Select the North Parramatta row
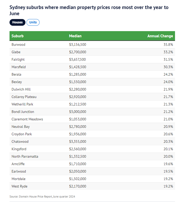This screenshot has width=193, height=205. 92,156
